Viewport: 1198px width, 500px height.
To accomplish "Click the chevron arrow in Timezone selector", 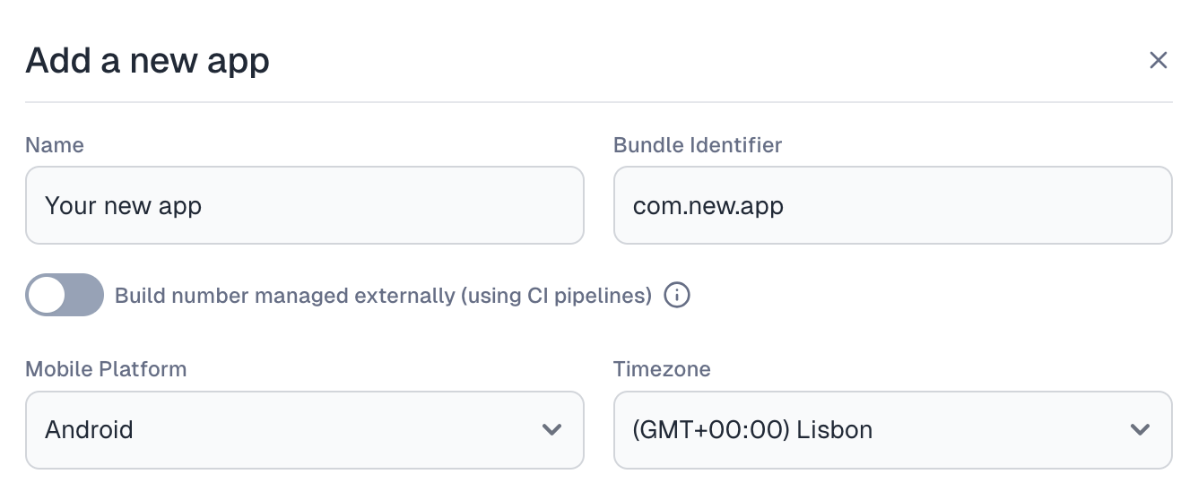I will point(1141,430).
